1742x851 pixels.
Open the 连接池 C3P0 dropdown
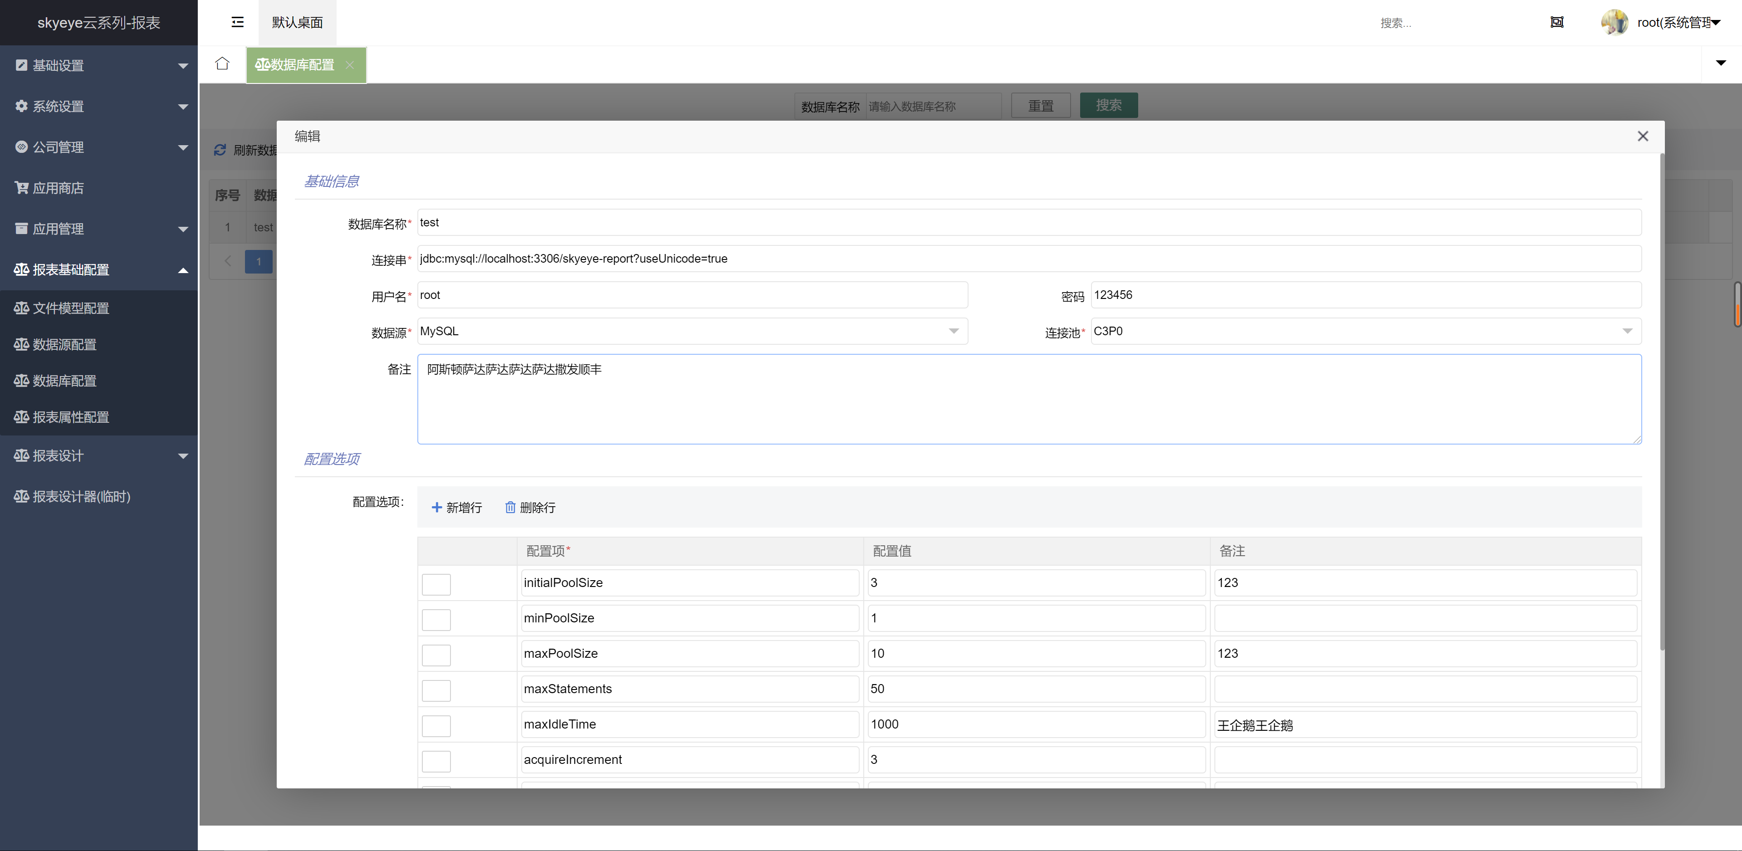point(1365,332)
